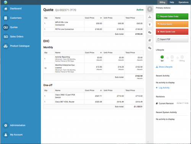Toggle cost price visibility in first table
Image resolution: width=191 pixels, height=144 pixels.
pos(101,18)
